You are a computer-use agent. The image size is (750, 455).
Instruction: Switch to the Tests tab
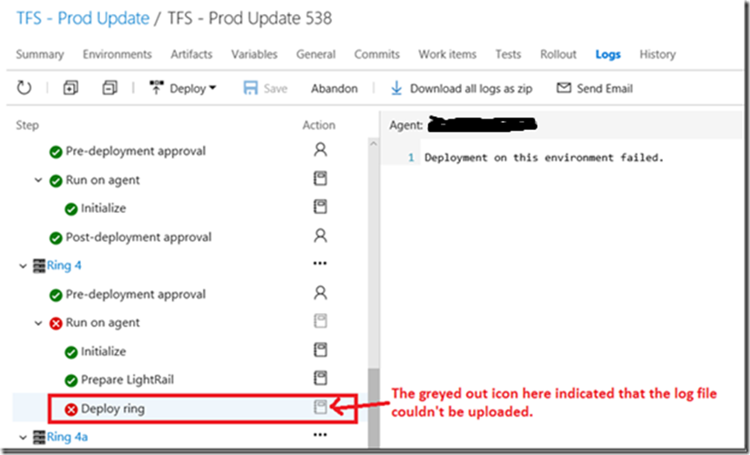pyautogui.click(x=508, y=55)
